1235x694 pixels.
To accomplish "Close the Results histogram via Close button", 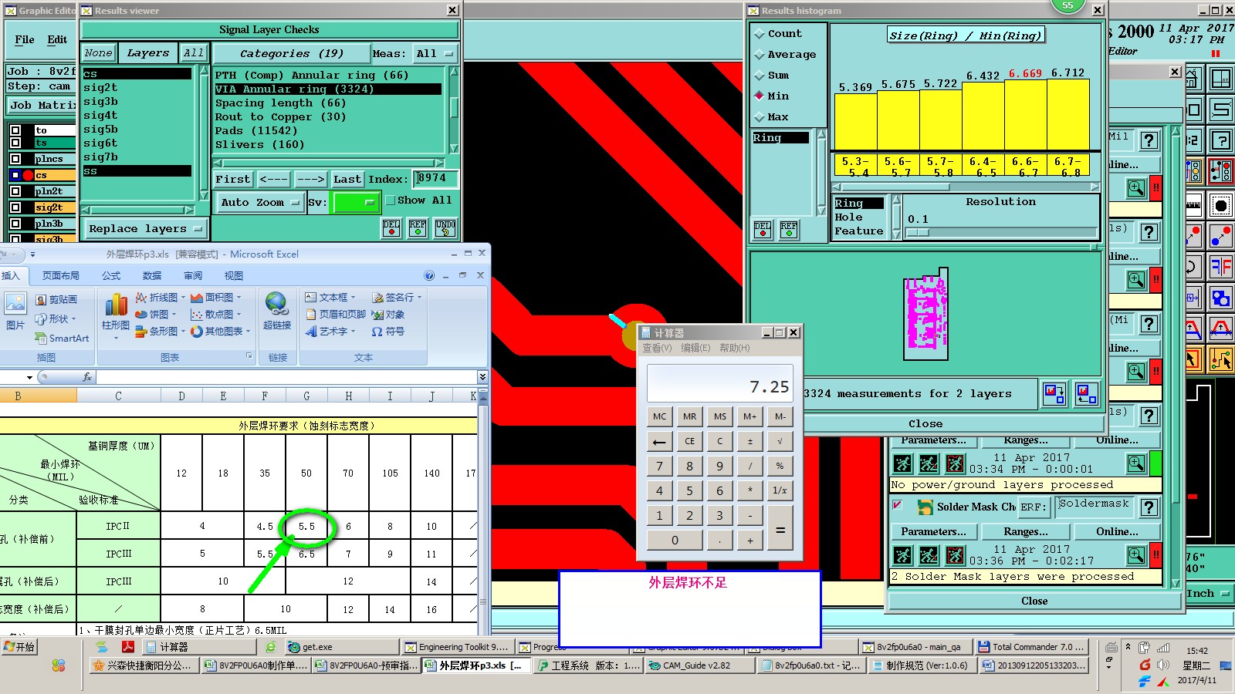I will click(925, 424).
